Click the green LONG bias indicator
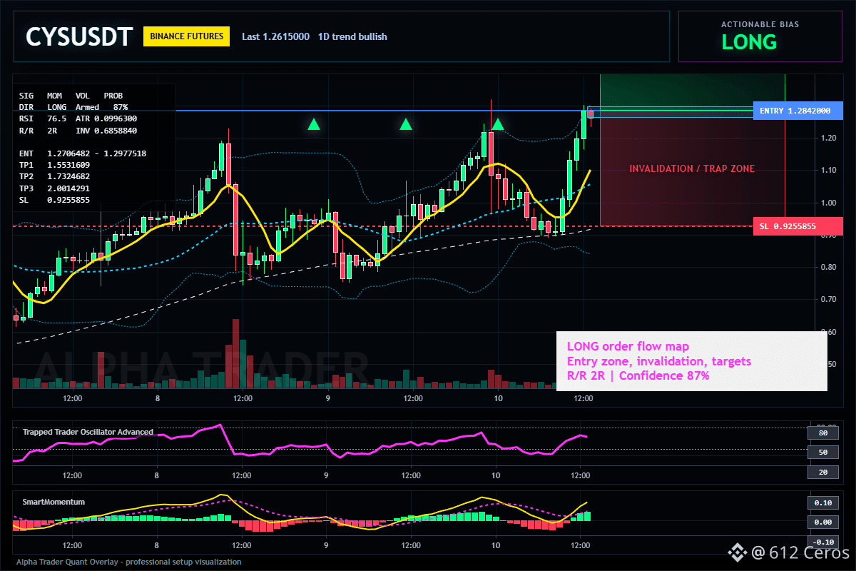The image size is (856, 571). pyautogui.click(x=749, y=42)
